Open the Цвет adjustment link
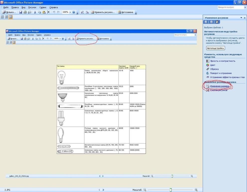The image size is (247, 192). coord(213,65)
